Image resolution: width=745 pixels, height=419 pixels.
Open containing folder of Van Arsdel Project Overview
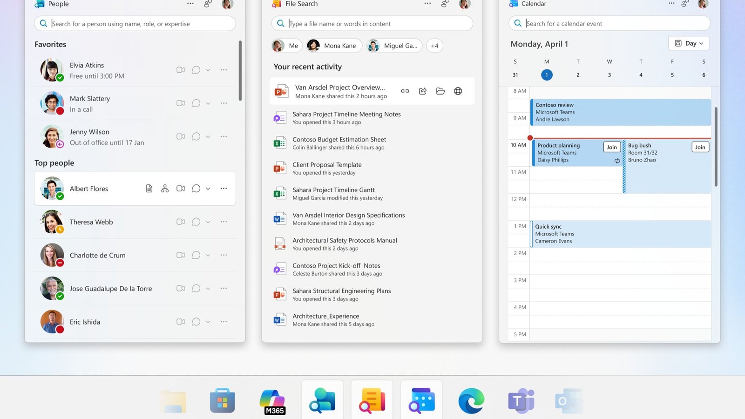440,91
